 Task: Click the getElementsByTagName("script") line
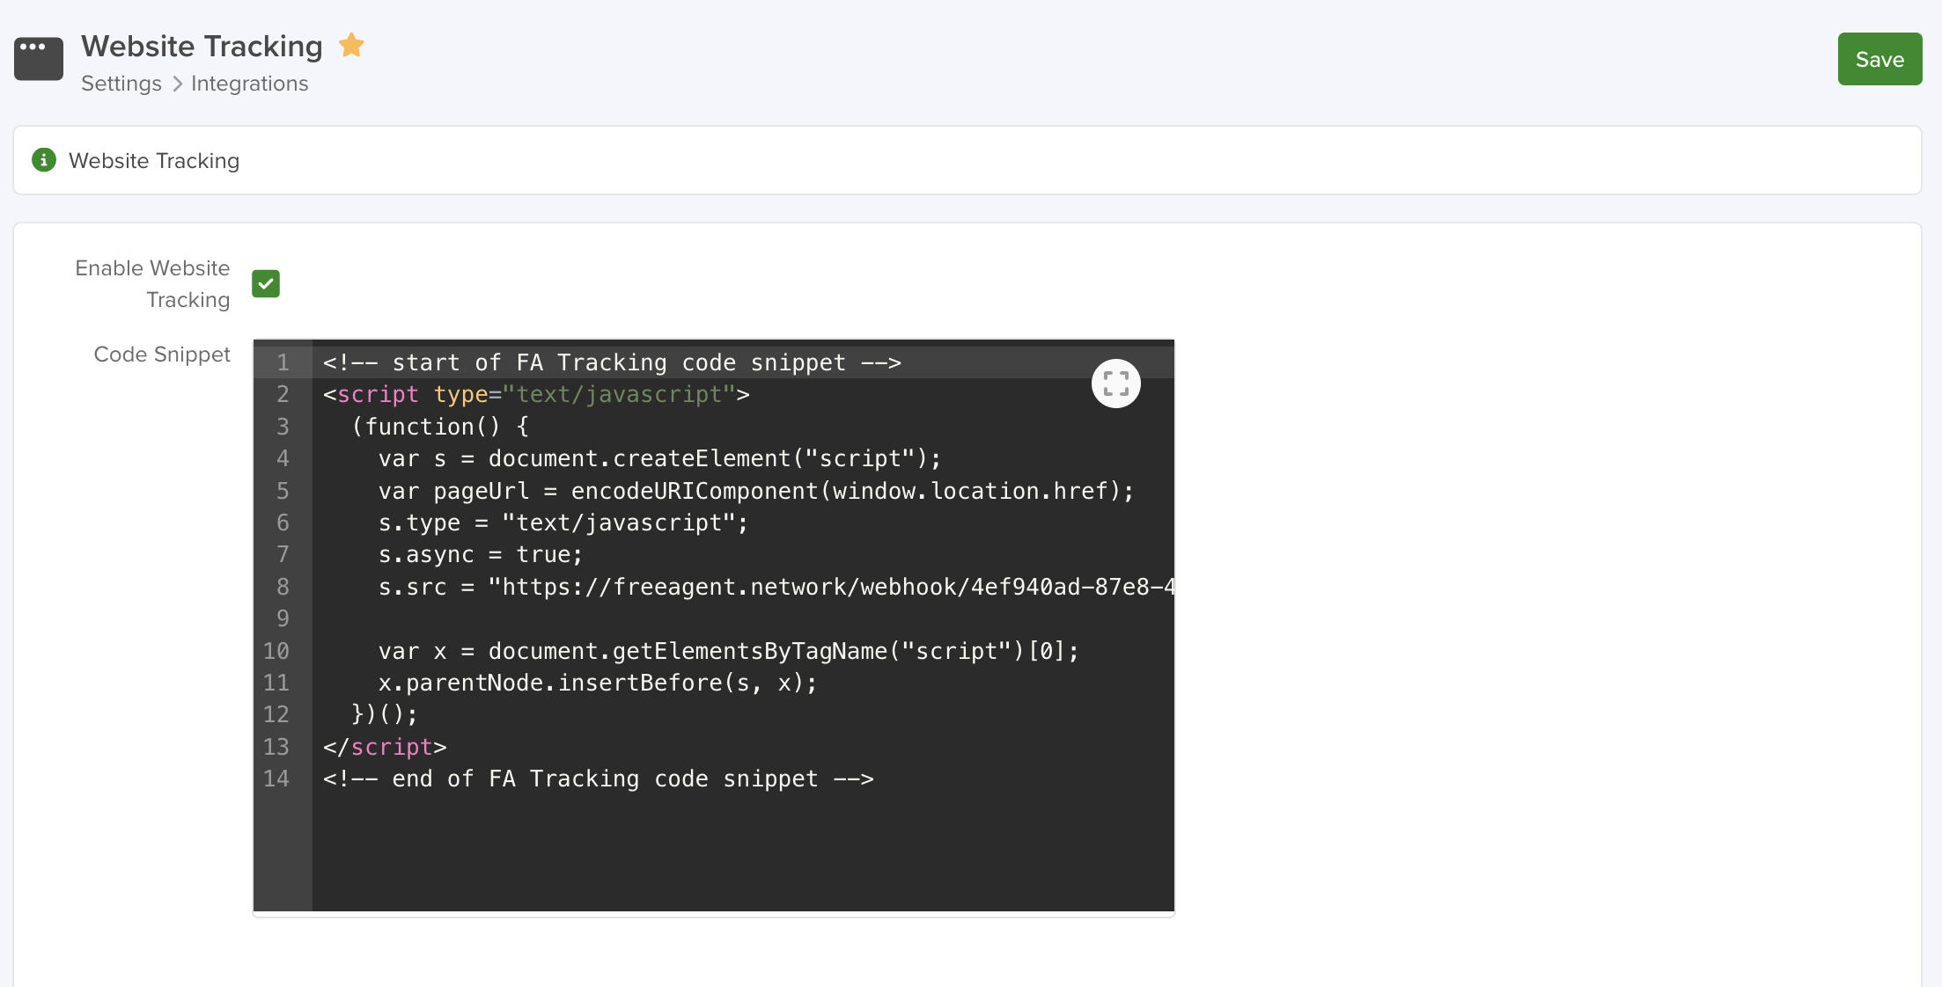729,651
